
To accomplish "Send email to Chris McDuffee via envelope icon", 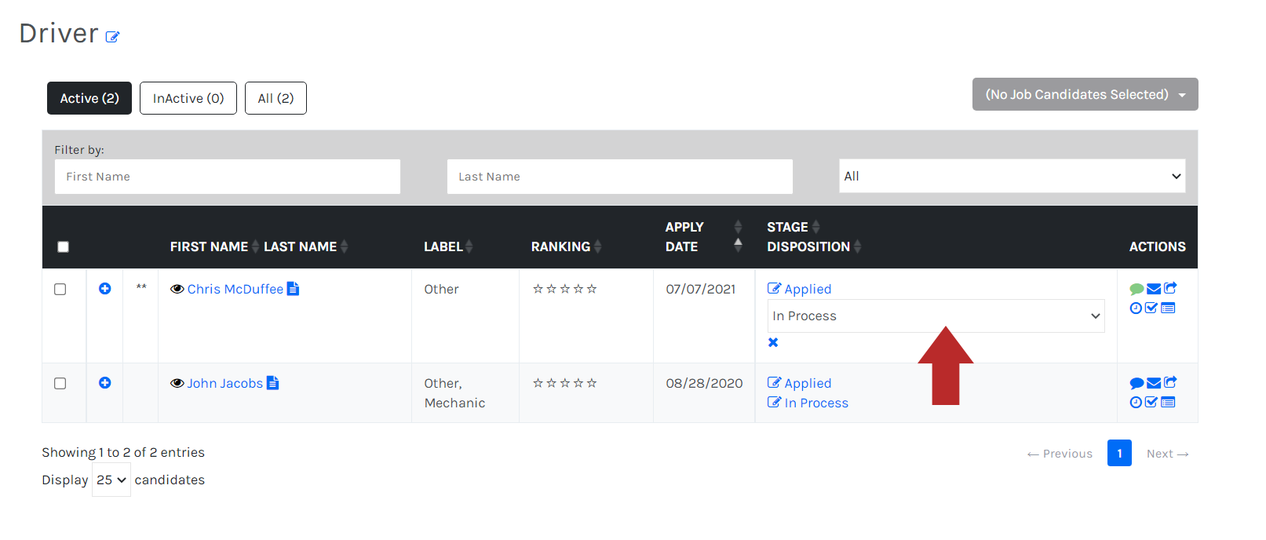I will (1154, 289).
